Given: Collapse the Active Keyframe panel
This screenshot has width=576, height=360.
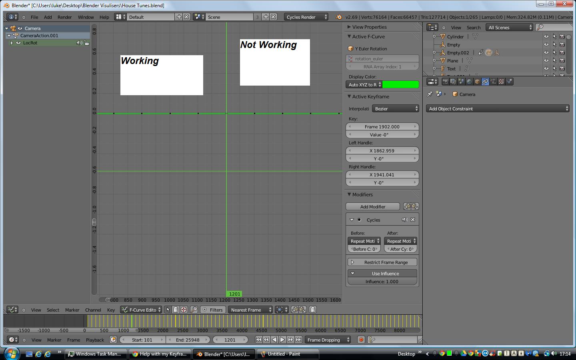Looking at the screenshot, I should click(x=349, y=96).
